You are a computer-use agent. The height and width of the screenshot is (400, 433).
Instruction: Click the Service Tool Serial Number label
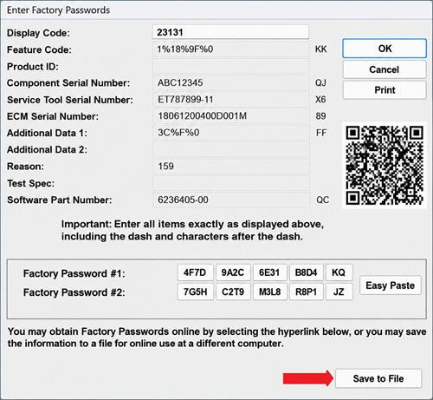click(x=70, y=100)
